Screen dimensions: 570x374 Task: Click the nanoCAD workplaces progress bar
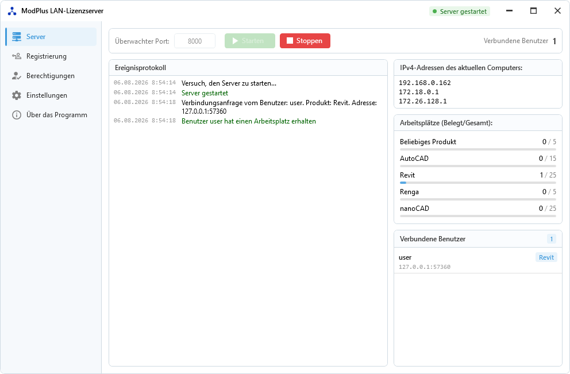477,216
